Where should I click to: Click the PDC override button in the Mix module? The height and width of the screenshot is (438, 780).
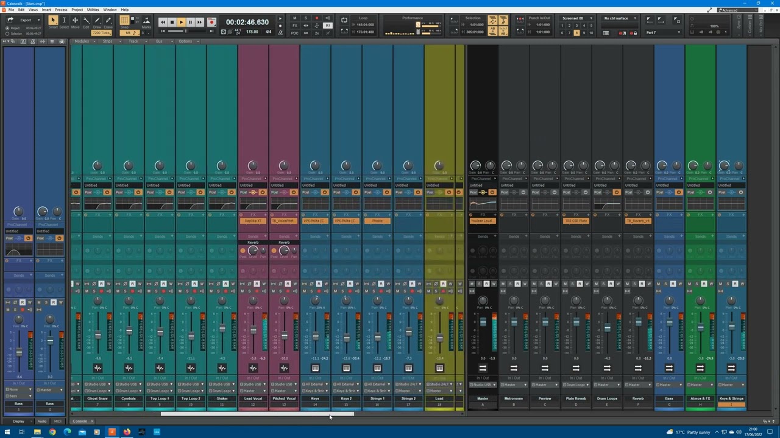pos(294,32)
